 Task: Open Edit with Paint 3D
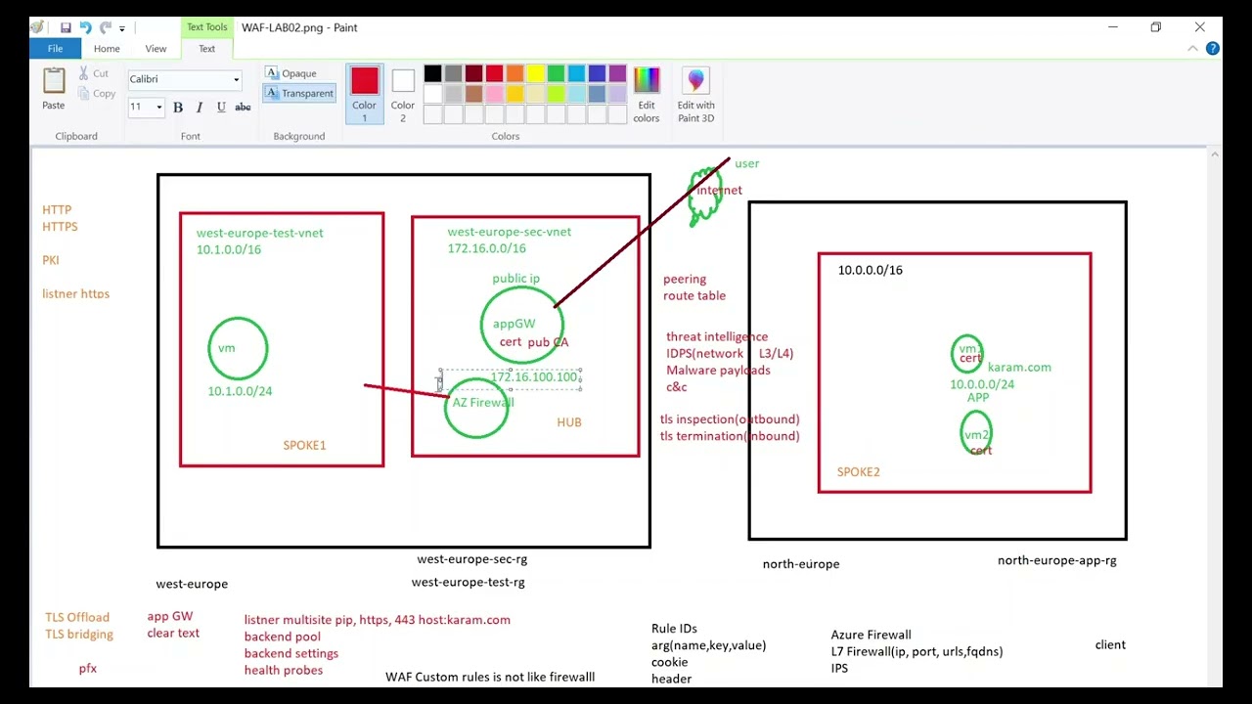click(695, 94)
